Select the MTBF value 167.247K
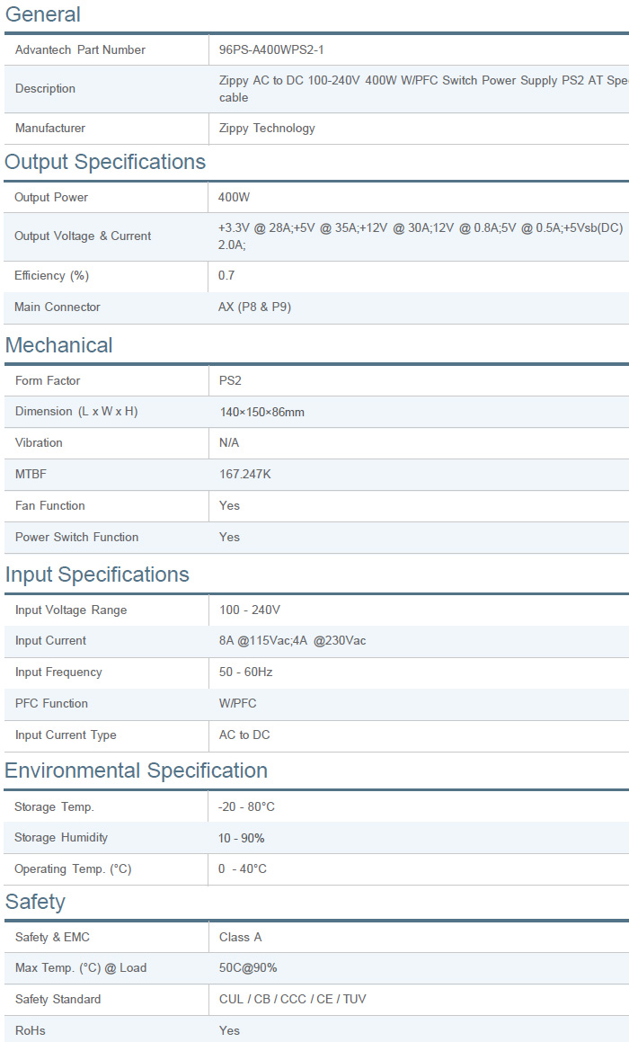Image resolution: width=629 pixels, height=1042 pixels. tap(244, 474)
